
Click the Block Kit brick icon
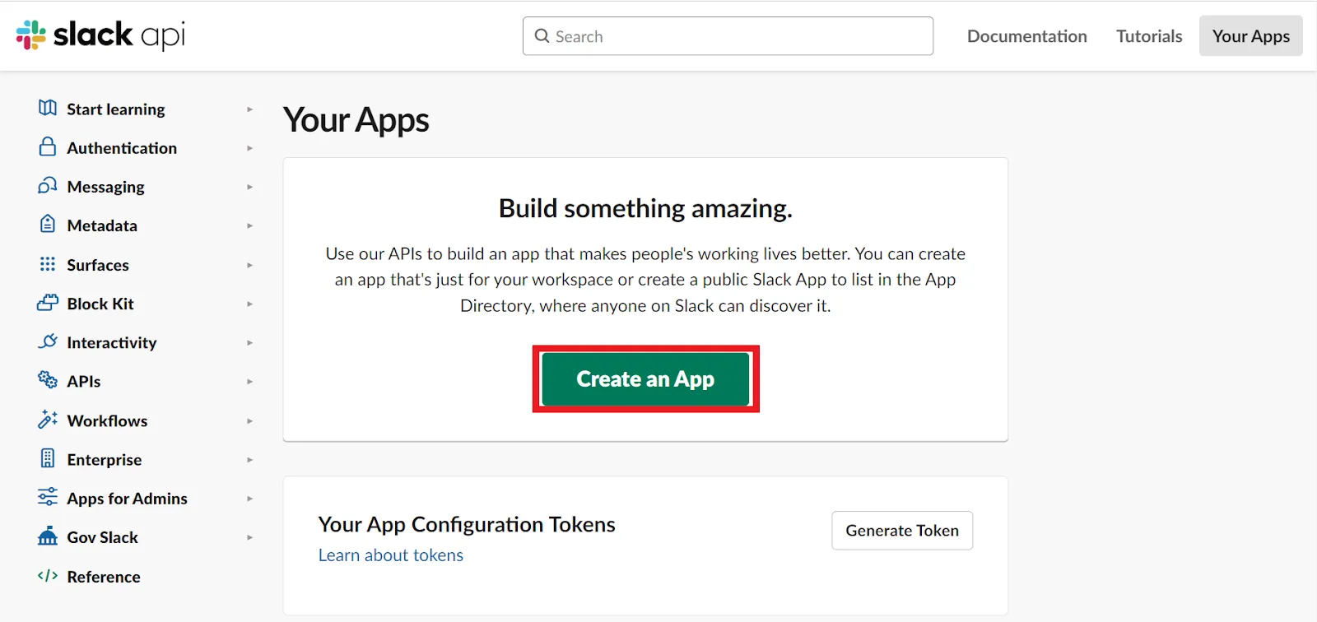coord(48,303)
